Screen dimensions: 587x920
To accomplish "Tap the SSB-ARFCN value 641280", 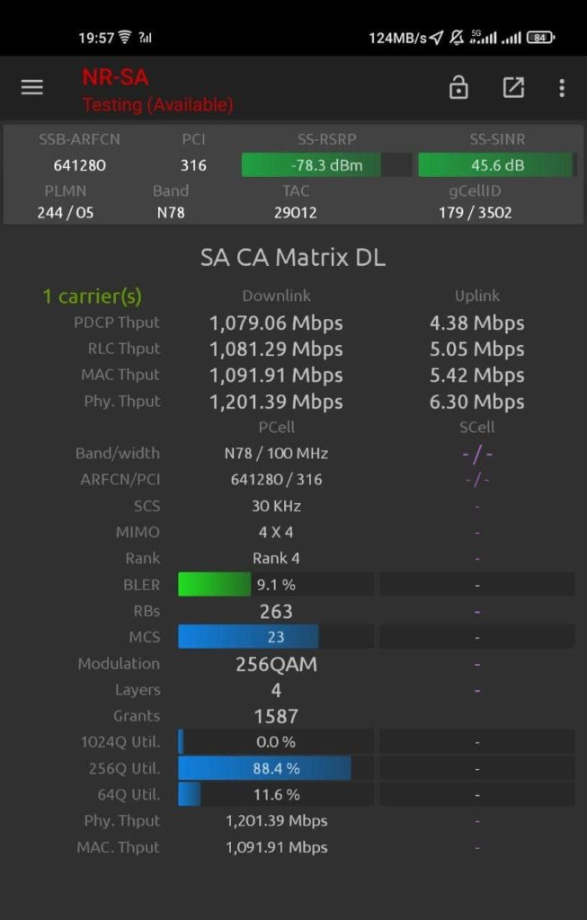I will tap(79, 165).
